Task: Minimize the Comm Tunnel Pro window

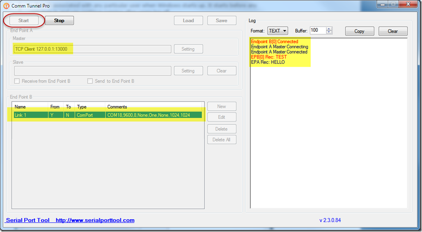Action: 383,4
